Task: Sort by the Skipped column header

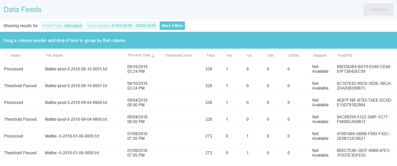Action: (x=319, y=55)
